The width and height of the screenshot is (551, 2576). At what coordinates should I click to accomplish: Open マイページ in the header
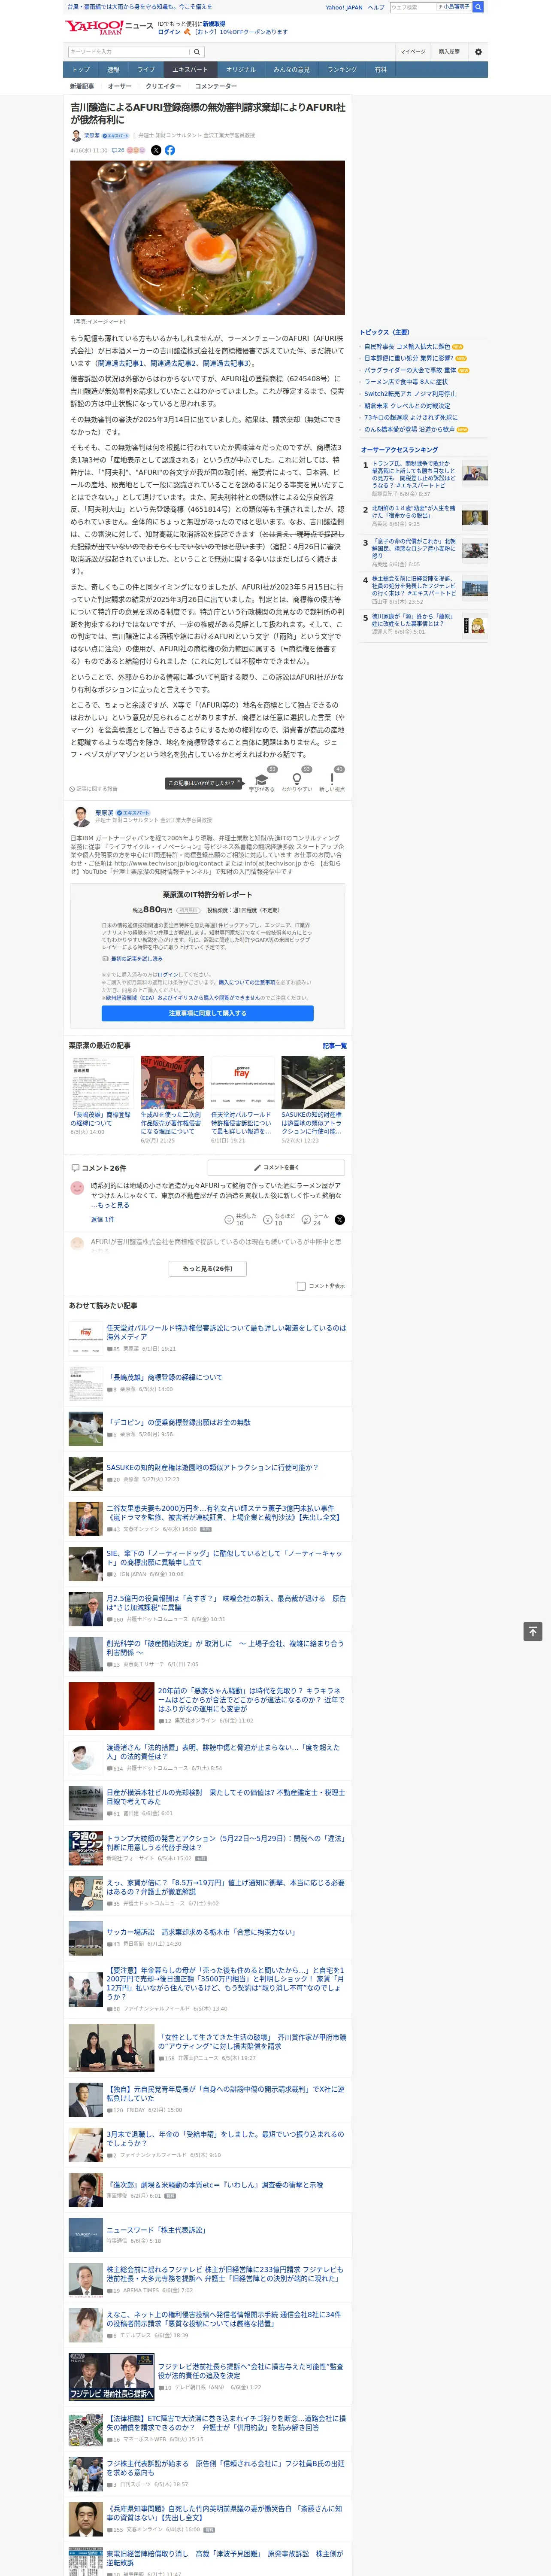[413, 52]
